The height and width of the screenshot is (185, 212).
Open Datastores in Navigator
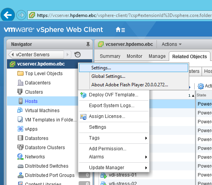tap(37, 138)
